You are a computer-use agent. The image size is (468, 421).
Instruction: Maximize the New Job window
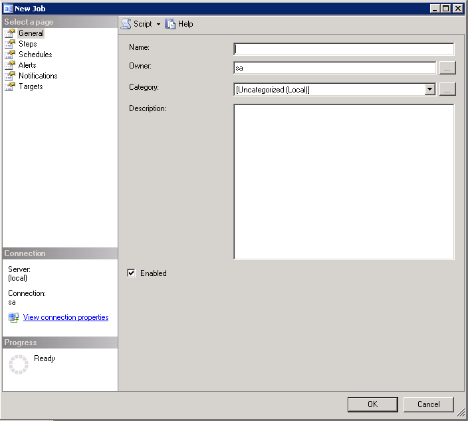click(x=446, y=9)
